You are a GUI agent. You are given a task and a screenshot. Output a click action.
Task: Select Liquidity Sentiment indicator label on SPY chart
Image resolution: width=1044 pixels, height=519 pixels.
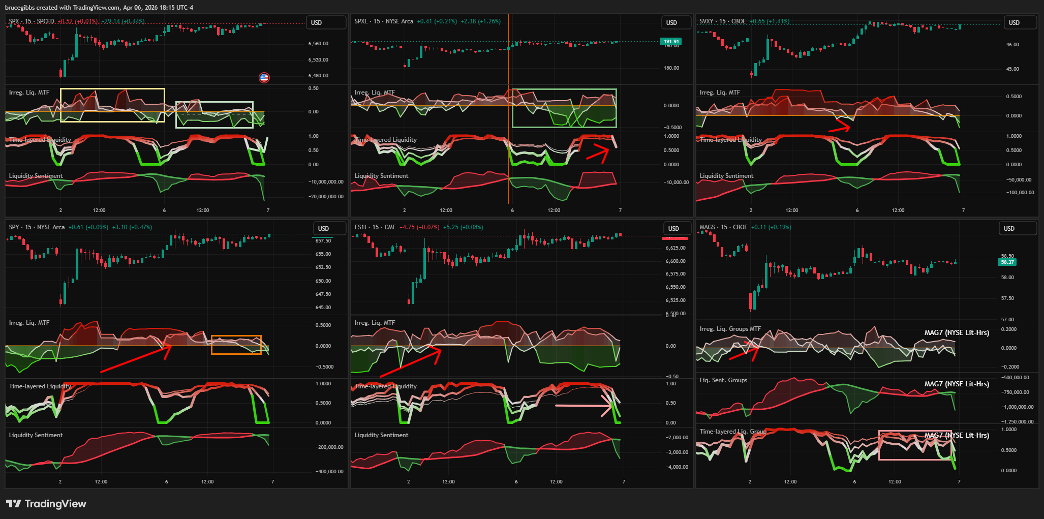36,435
